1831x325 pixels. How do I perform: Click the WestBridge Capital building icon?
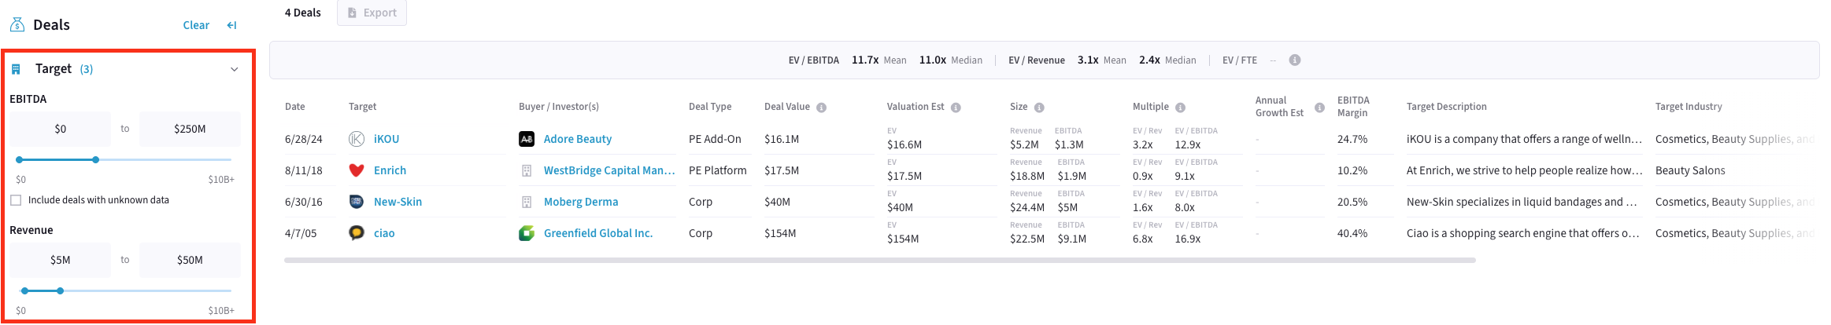pos(527,170)
